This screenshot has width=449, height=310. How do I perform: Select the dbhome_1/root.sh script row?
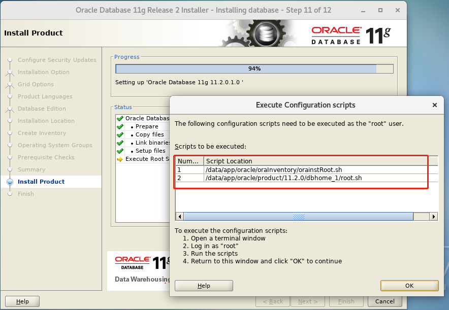(x=307, y=178)
